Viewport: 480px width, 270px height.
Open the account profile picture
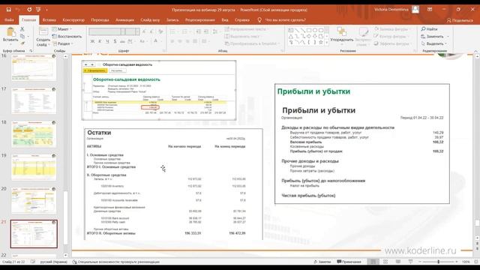[415, 10]
